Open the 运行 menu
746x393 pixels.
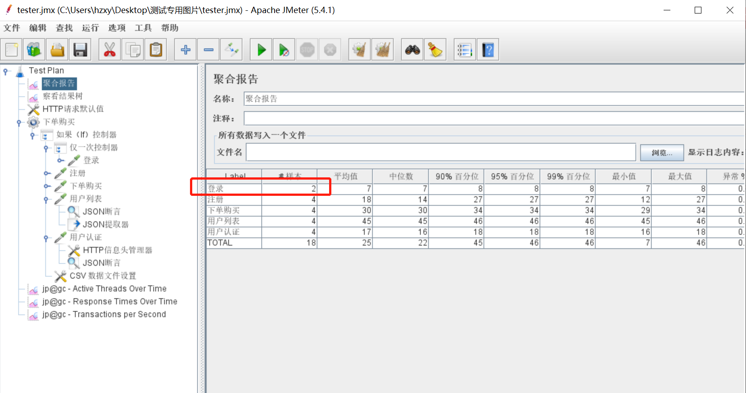[x=90, y=28]
